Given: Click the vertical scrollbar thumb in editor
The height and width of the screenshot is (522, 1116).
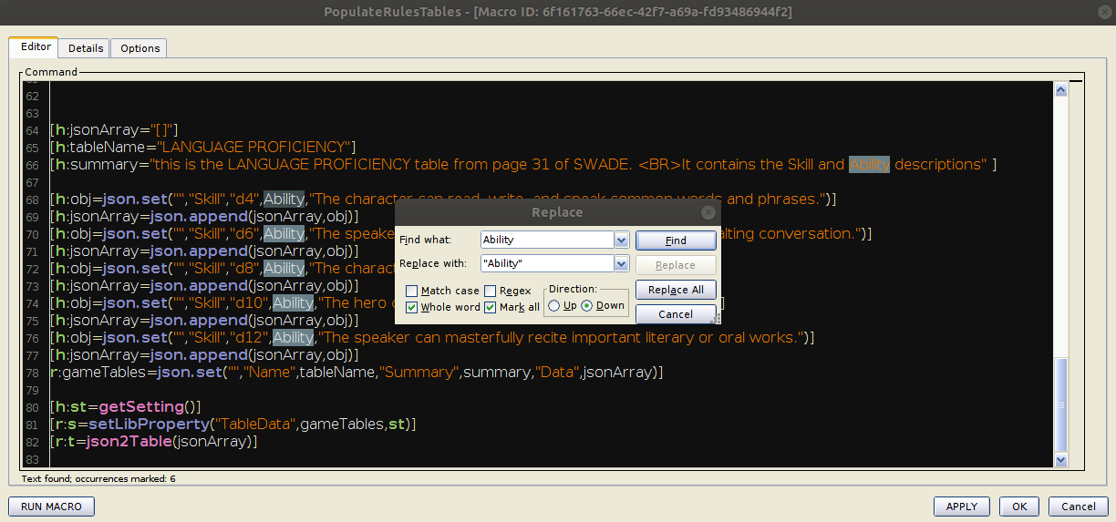Looking at the screenshot, I should coord(1060,404).
